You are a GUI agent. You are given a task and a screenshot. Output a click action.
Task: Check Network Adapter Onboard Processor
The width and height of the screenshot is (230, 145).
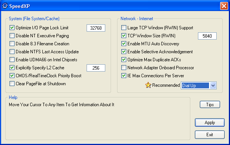pos(124,68)
